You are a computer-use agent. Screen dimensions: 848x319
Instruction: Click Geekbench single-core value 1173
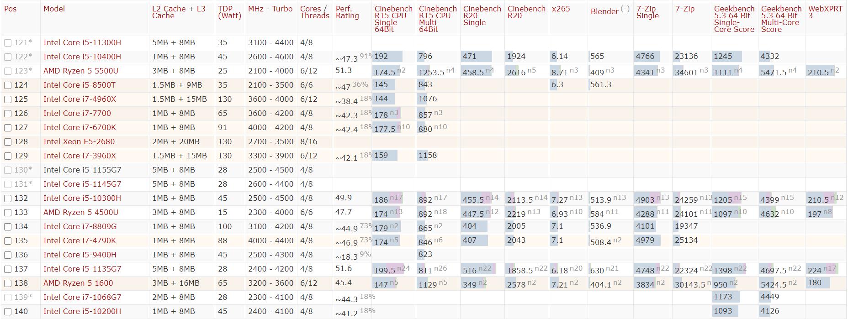pyautogui.click(x=723, y=297)
